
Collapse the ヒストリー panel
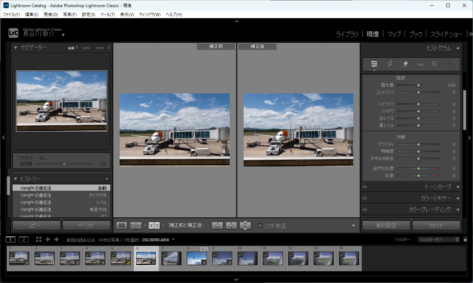pos(16,179)
